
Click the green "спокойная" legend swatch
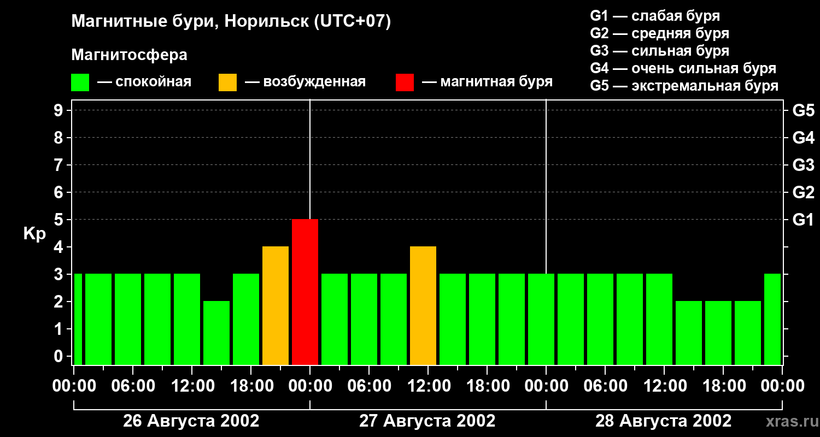[x=80, y=82]
